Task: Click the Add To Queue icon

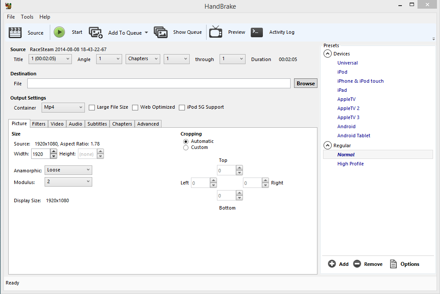Action: tap(96, 32)
